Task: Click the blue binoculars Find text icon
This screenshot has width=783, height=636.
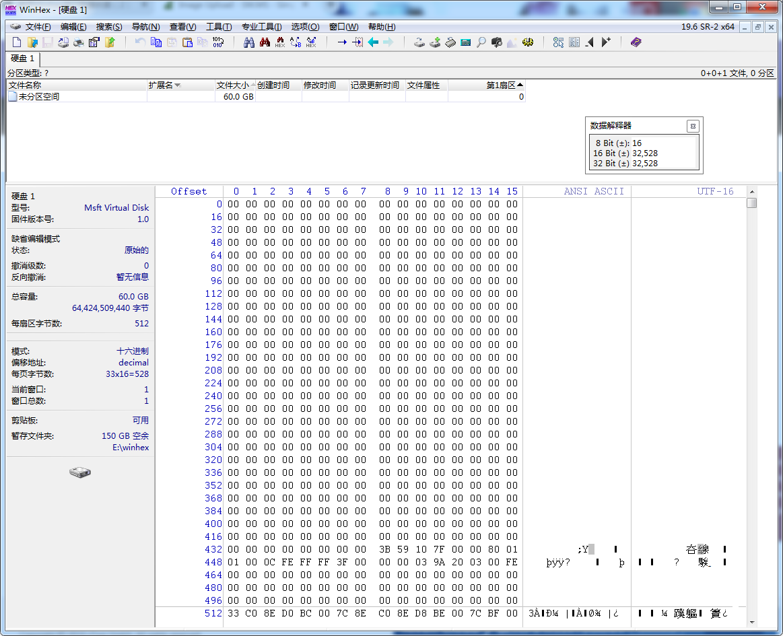Action: point(249,42)
